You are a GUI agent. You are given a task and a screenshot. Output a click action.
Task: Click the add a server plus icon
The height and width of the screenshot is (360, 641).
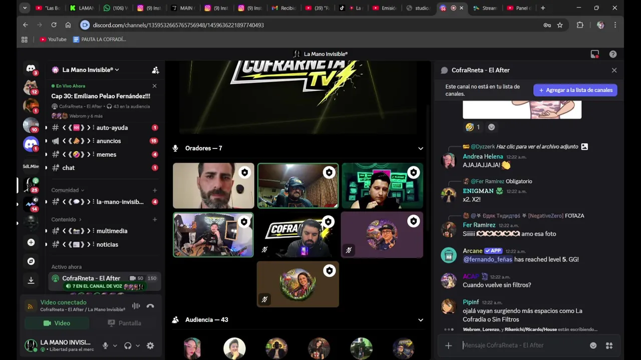click(31, 242)
